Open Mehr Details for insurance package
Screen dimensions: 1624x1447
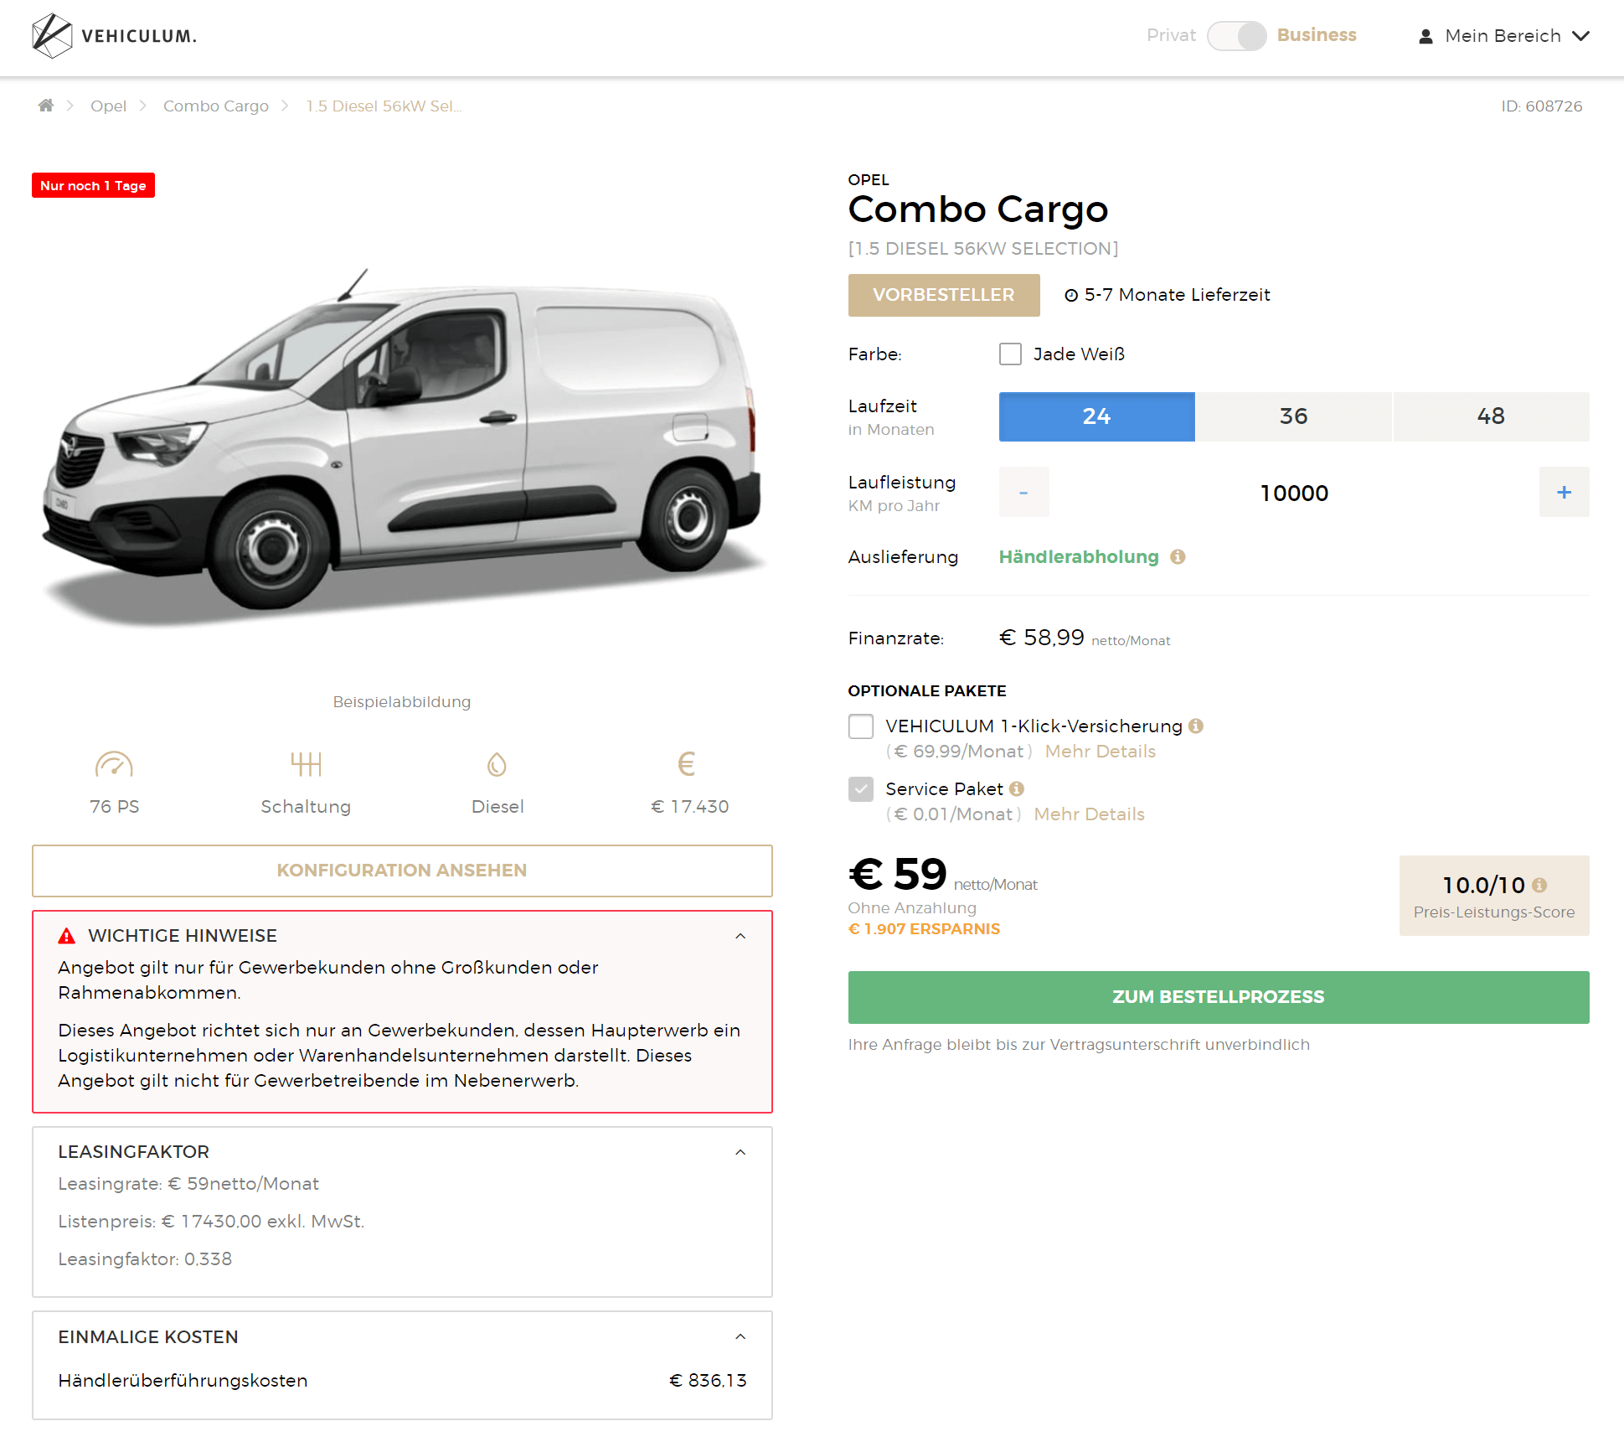pos(1100,752)
